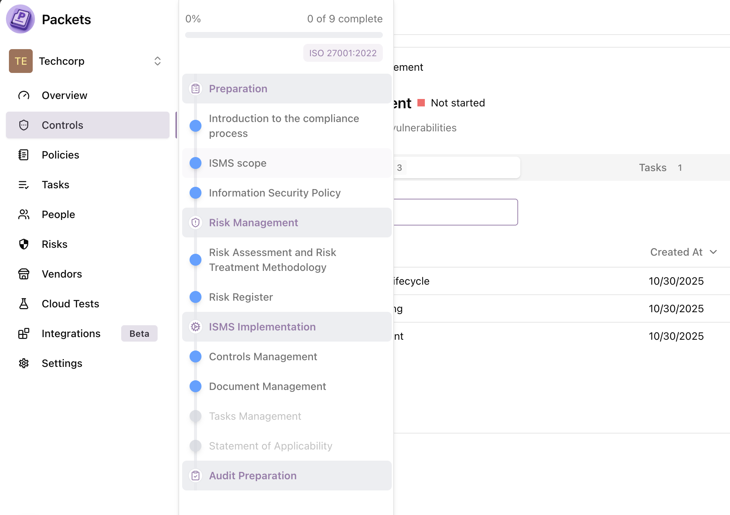Viewport: 730px width, 515px height.
Task: Open Settings via the gear icon
Action: (23, 363)
